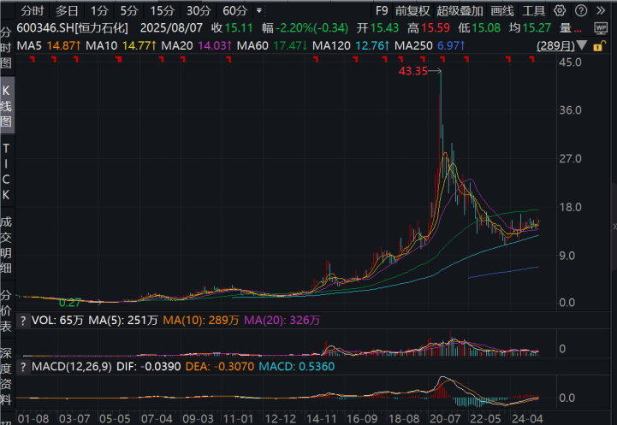Open the 画线 drawing tools
Image resolution: width=617 pixels, height=425 pixels.
(502, 10)
